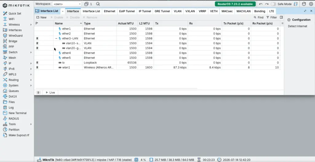315x162 pixels.
Task: Click the search magnifier in top bar
Action: point(98,4)
